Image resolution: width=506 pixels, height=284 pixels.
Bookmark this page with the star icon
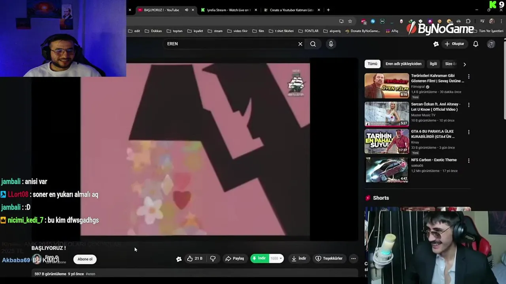[350, 21]
